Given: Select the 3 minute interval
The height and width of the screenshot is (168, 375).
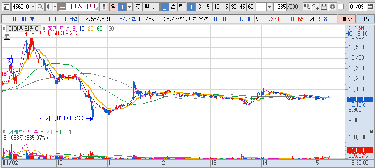Looking at the screenshot, I should tap(200, 7).
